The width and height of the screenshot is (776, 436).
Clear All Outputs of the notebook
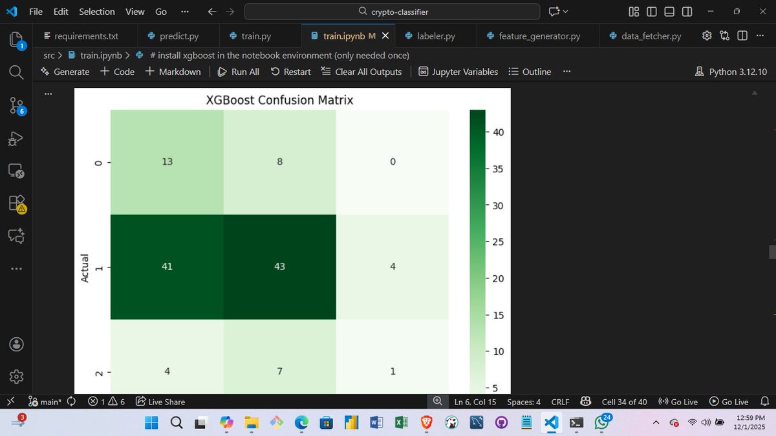click(361, 72)
